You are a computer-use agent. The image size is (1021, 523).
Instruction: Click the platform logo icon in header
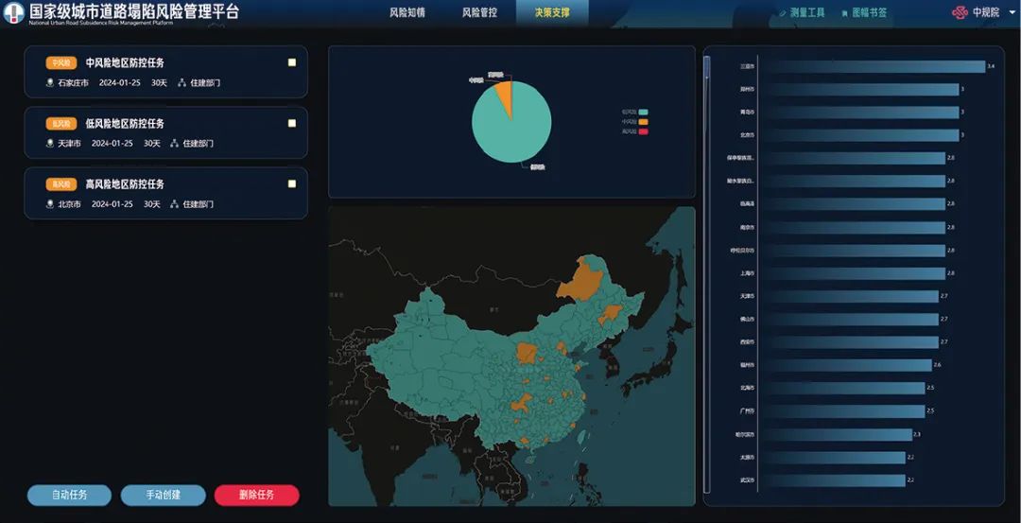pyautogui.click(x=14, y=12)
